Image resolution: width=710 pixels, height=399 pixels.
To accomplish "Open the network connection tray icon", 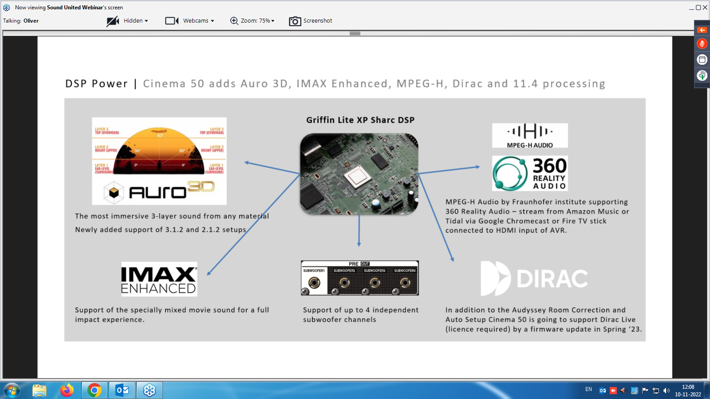I will (x=656, y=391).
